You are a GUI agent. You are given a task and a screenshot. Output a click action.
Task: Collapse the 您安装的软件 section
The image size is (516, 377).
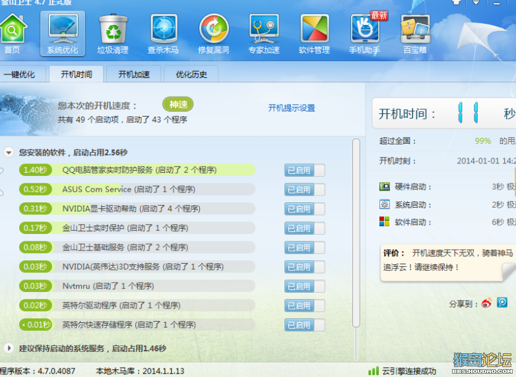pos(9,152)
